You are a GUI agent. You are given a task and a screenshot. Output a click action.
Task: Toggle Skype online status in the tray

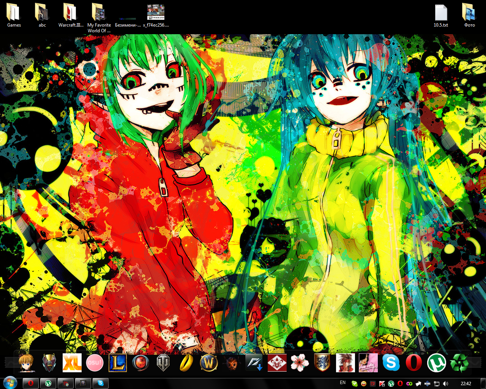pos(354,383)
